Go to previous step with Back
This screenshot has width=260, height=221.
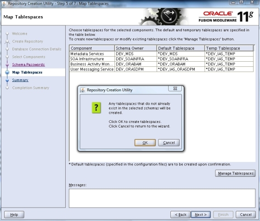coord(181,215)
